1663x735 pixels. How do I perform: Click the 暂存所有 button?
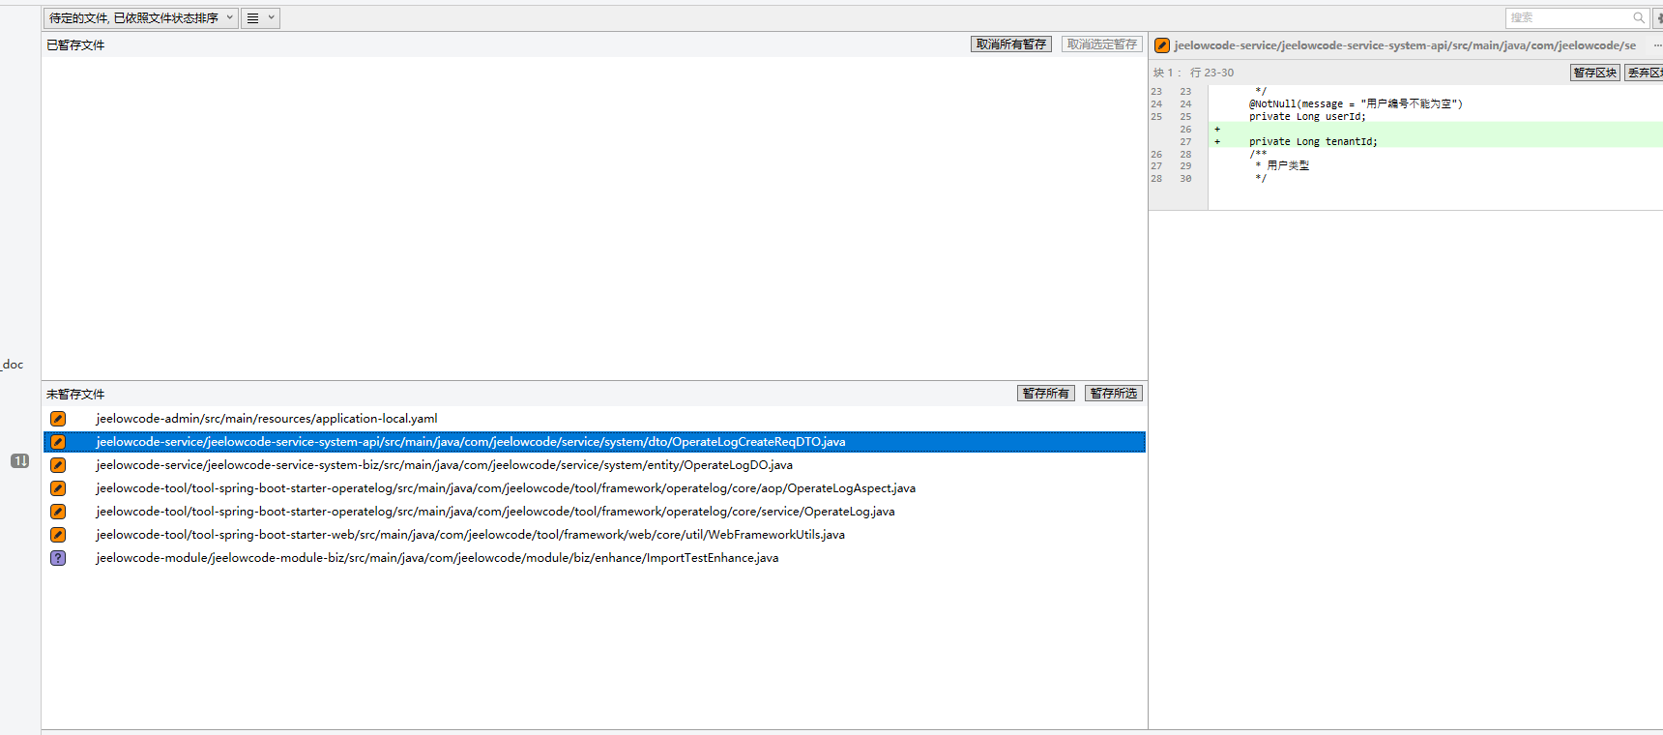pyautogui.click(x=1045, y=394)
